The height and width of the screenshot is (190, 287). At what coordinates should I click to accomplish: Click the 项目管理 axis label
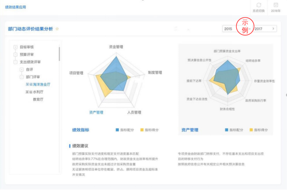(76, 73)
